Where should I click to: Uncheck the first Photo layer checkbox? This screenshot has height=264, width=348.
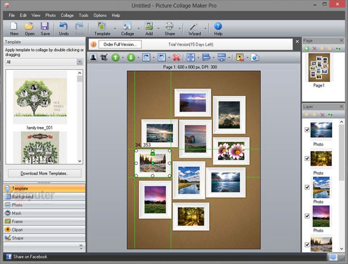tap(307, 130)
